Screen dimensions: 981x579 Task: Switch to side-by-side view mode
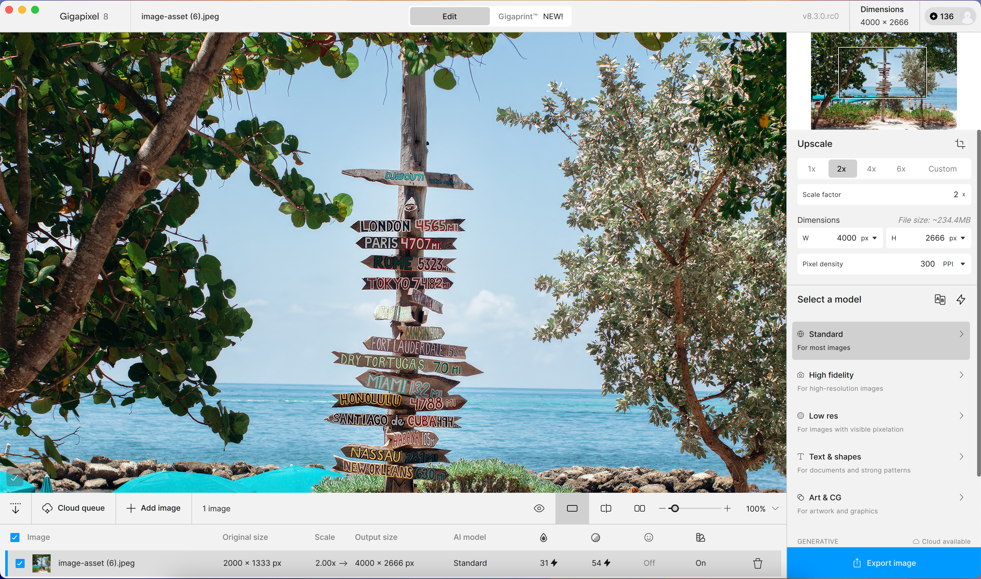pos(639,508)
